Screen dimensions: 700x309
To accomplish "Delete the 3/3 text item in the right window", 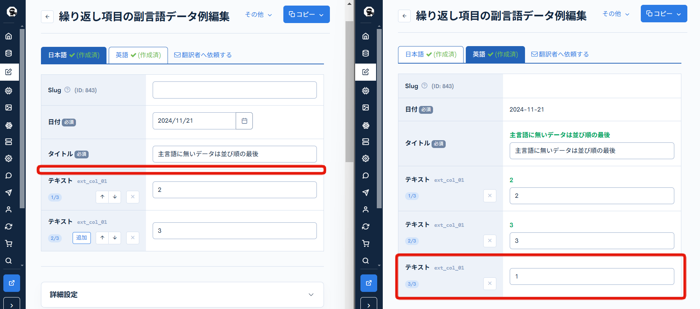I will coord(490,283).
